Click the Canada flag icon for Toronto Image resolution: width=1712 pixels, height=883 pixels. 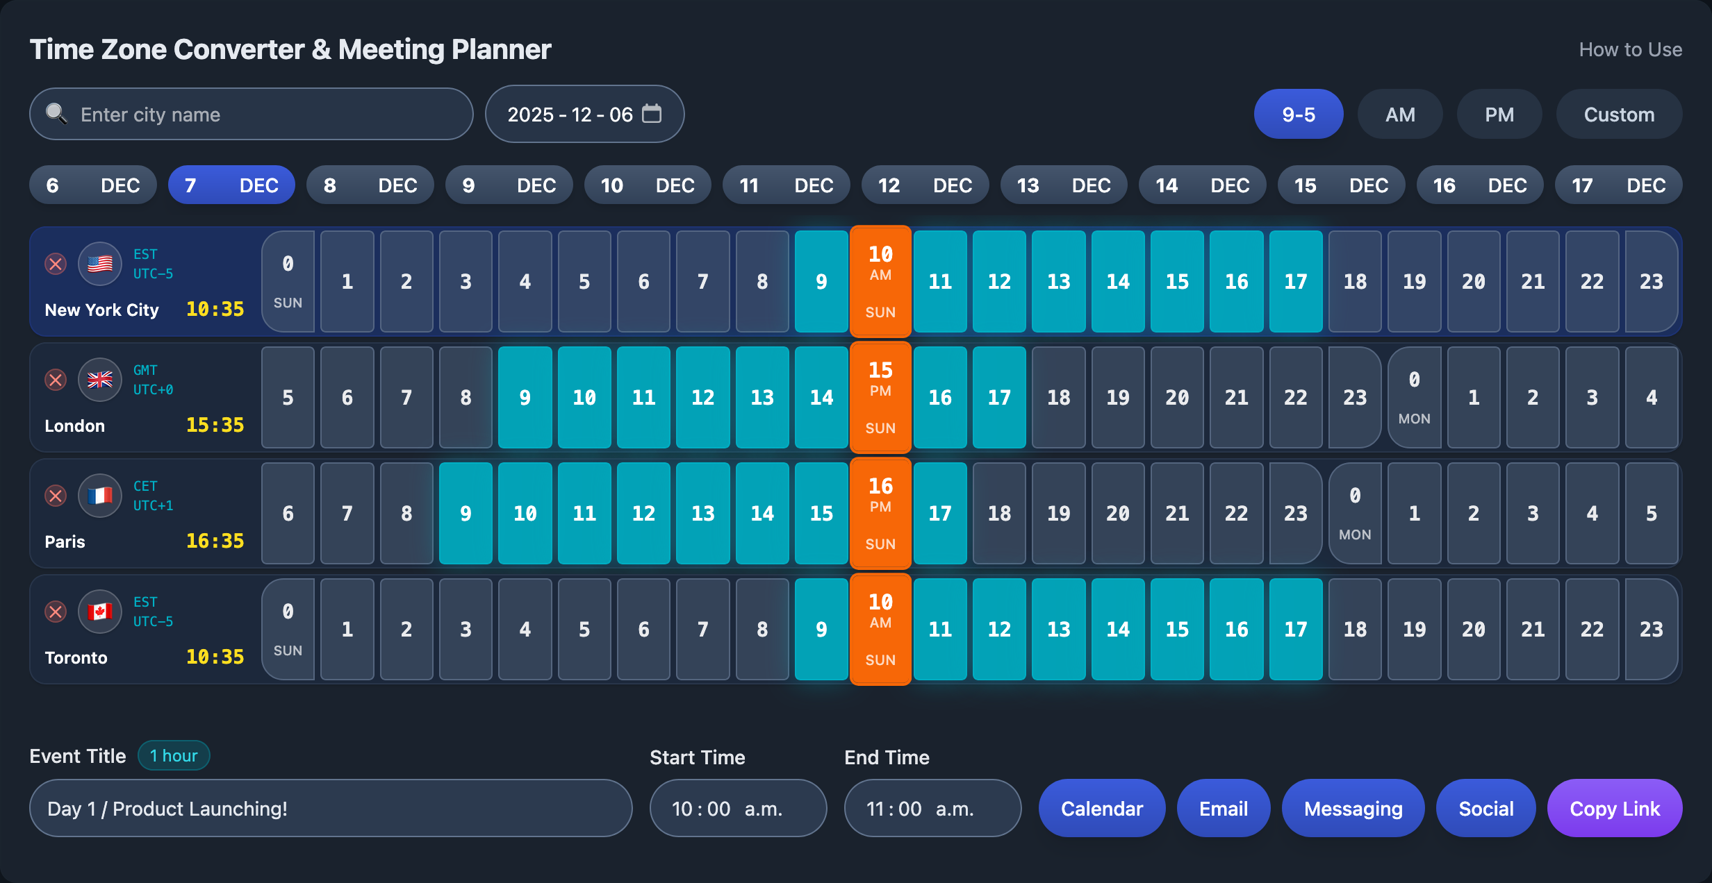point(100,612)
